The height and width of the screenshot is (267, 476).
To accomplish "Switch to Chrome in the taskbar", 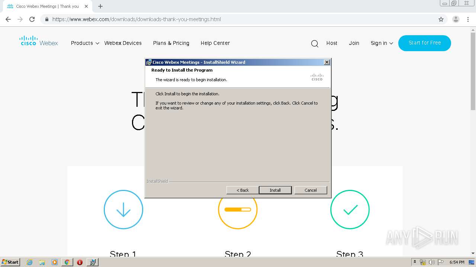I will (x=67, y=262).
